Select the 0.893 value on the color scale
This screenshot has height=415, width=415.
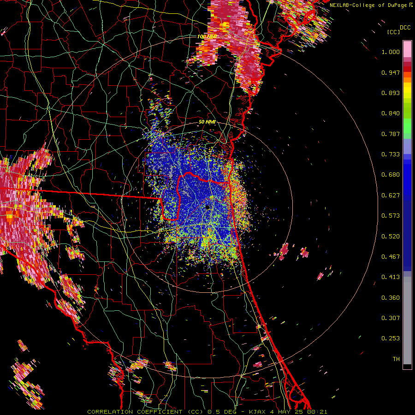tap(391, 93)
